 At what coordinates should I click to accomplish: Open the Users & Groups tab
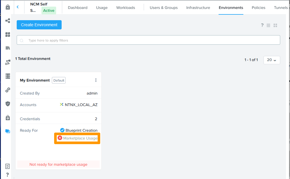[164, 8]
